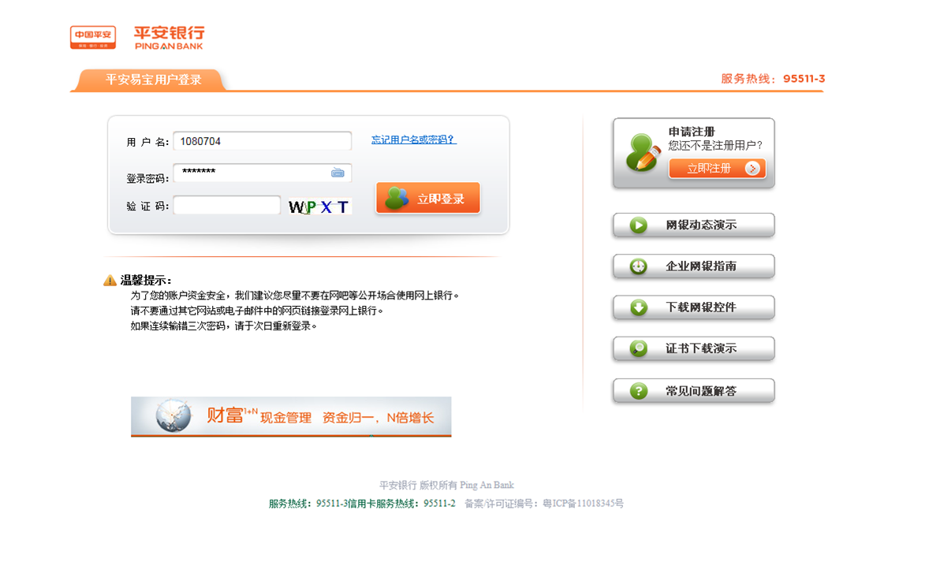
Task: Open the 常见问题解答 button
Action: (x=694, y=391)
